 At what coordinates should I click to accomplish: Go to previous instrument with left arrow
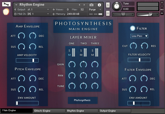[x=79, y=5]
